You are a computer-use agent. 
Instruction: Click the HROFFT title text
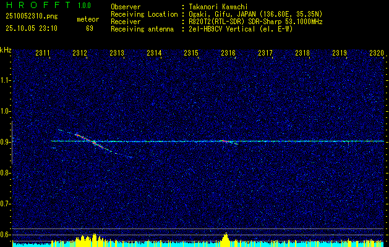(38, 5)
